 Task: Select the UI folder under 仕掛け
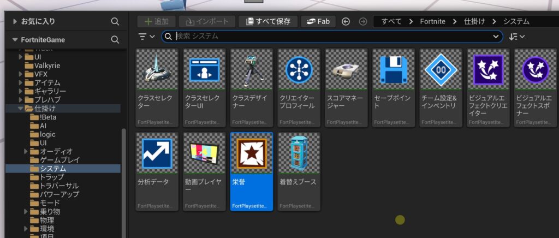[x=43, y=143]
